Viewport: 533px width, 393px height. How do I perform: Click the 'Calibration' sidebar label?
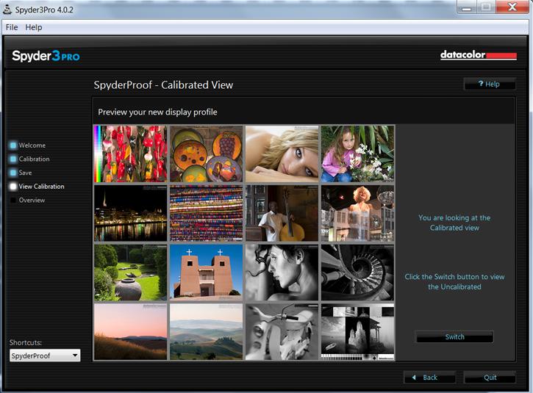click(x=34, y=159)
